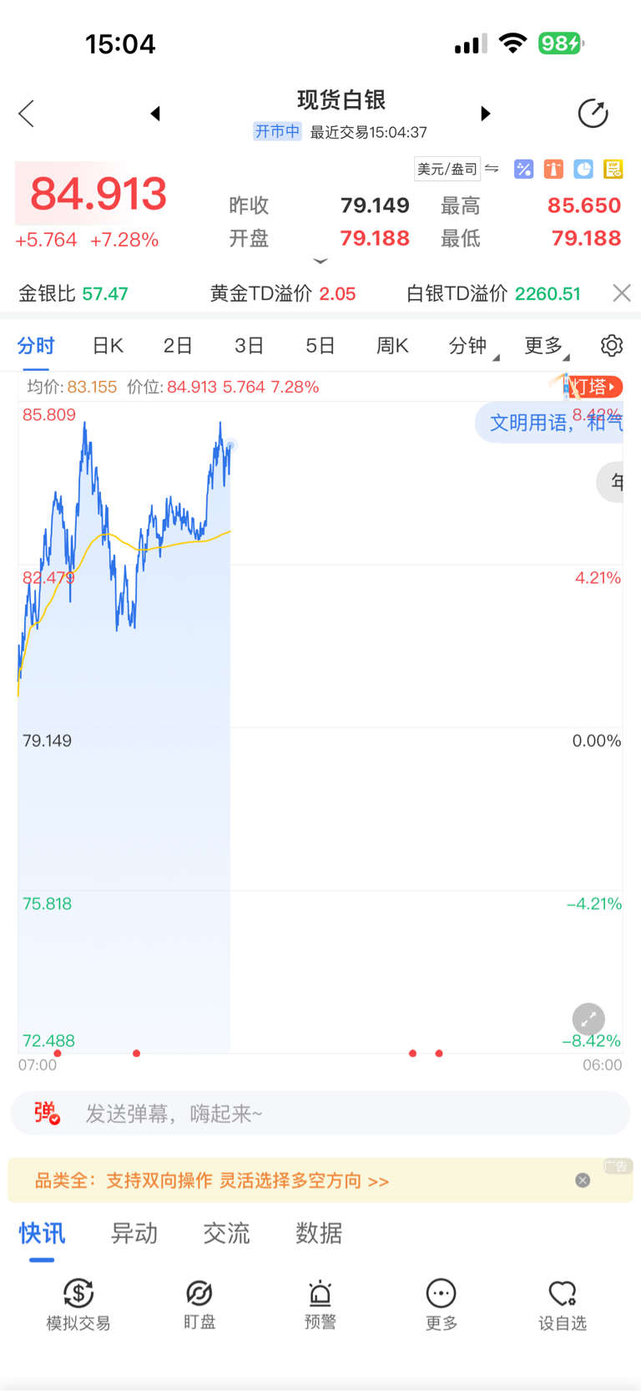Tap the 预警 price alert bell

320,1303
